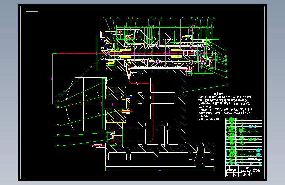
Task: Select part callout number 1 at top
Action: [x=104, y=18]
